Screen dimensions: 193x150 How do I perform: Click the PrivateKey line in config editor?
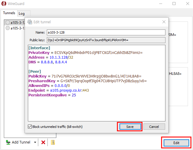(85, 53)
